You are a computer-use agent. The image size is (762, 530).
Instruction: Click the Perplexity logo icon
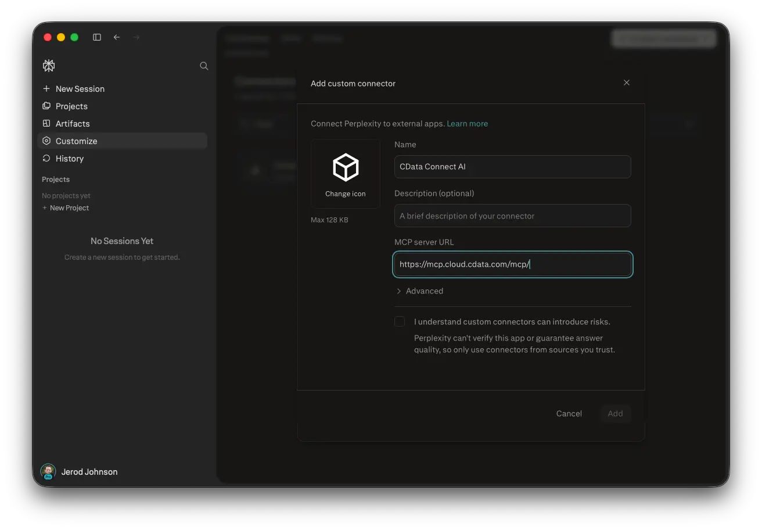coord(49,66)
